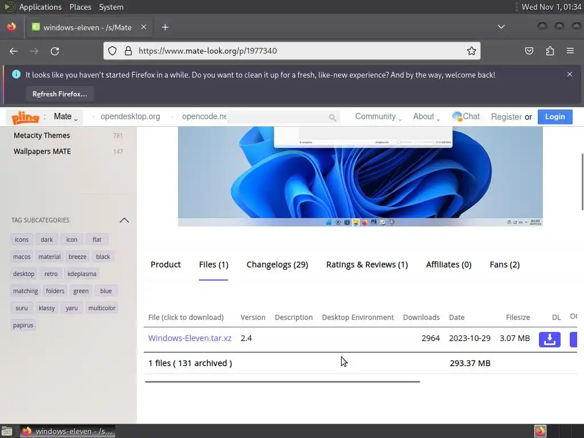Open the Community dropdown menu
584x438 pixels.
coord(379,116)
